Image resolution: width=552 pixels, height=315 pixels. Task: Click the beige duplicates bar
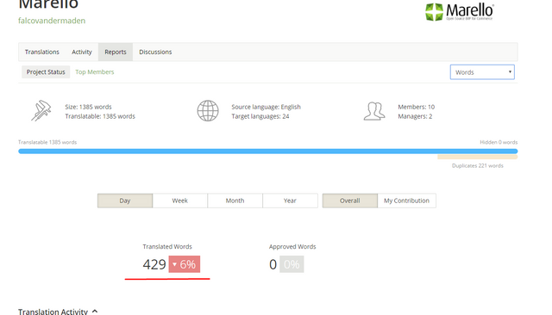(477, 157)
